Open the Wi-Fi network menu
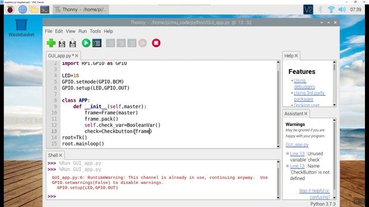The image size is (369, 207). [331, 10]
